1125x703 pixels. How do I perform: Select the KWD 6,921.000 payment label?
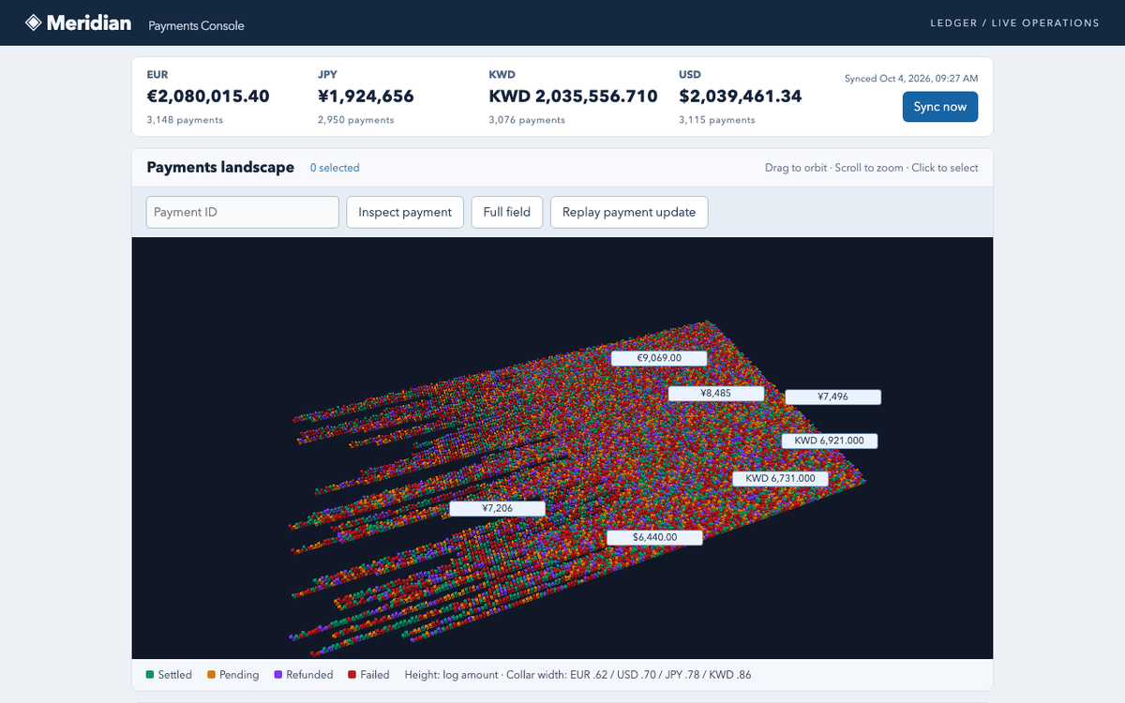click(x=830, y=441)
